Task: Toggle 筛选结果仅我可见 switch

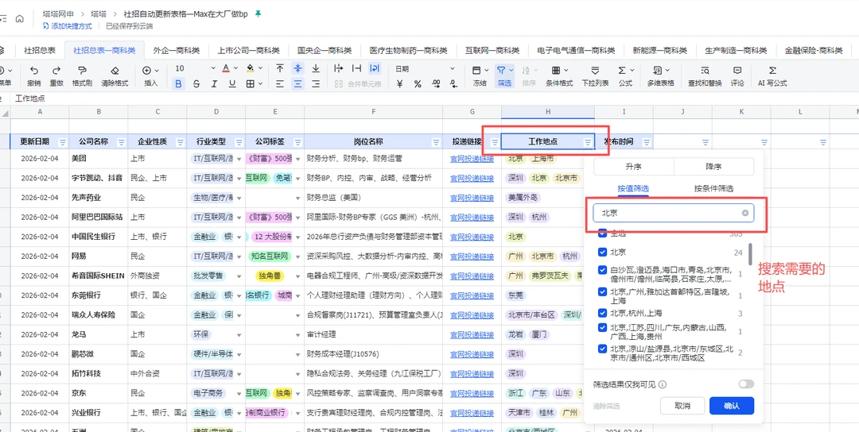Action: tap(745, 384)
